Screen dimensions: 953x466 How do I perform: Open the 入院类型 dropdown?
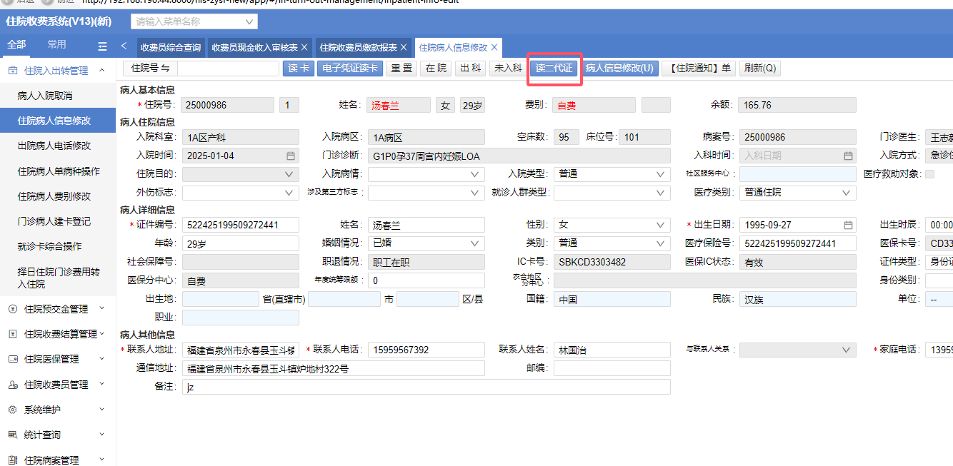[x=661, y=174]
